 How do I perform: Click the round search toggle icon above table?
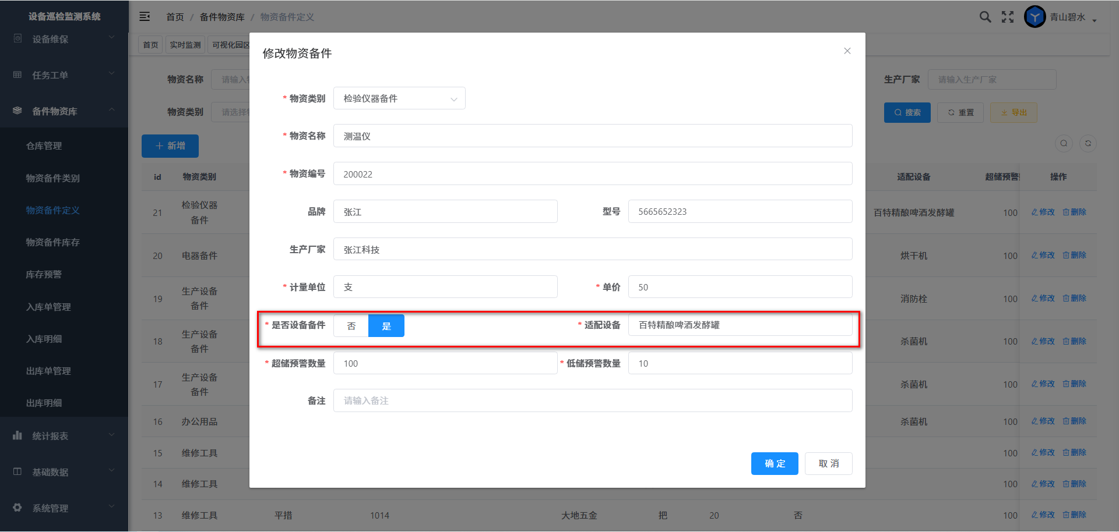[1064, 144]
